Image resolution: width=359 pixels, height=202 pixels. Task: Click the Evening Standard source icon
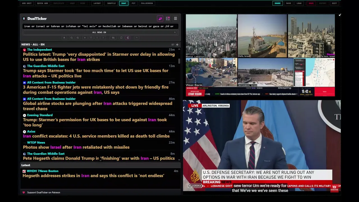(24, 115)
